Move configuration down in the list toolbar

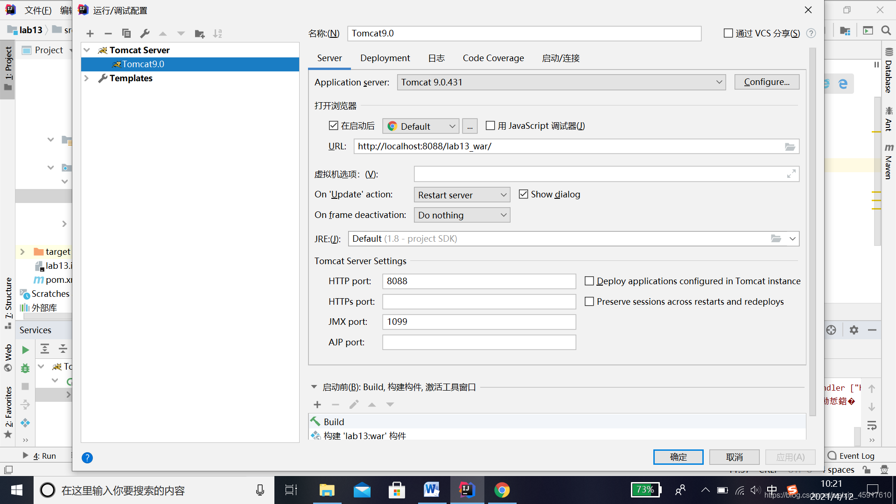click(x=181, y=34)
